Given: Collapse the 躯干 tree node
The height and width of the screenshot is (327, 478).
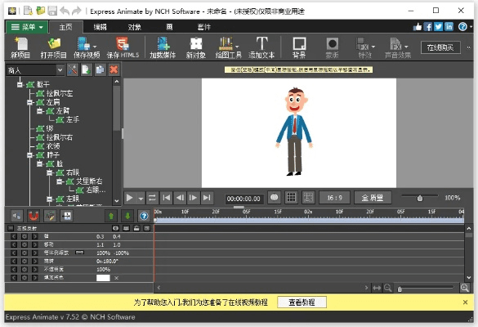Looking at the screenshot, I should pyautogui.click(x=20, y=84).
